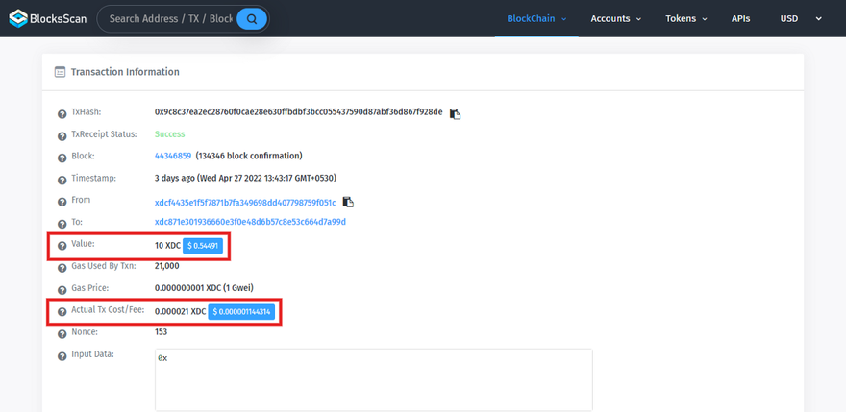Open block 44346859 link
Screen dimensions: 846x412
(x=172, y=156)
